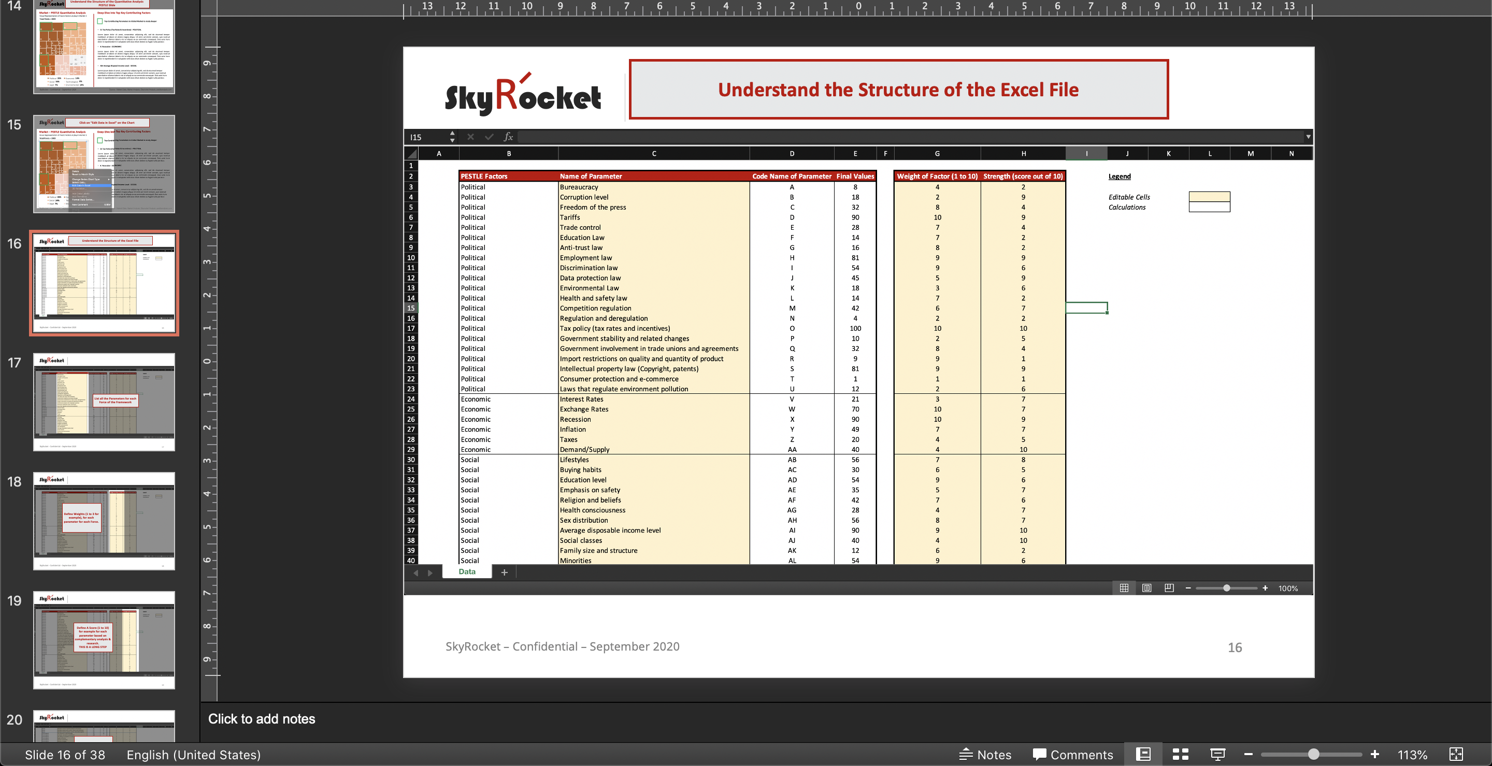Start the slide show from the status bar
Viewport: 1492px width, 766px height.
(1217, 755)
